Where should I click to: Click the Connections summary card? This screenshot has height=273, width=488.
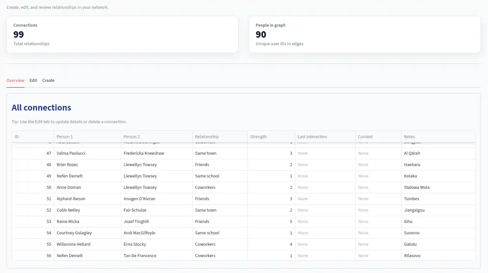(x=122, y=34)
